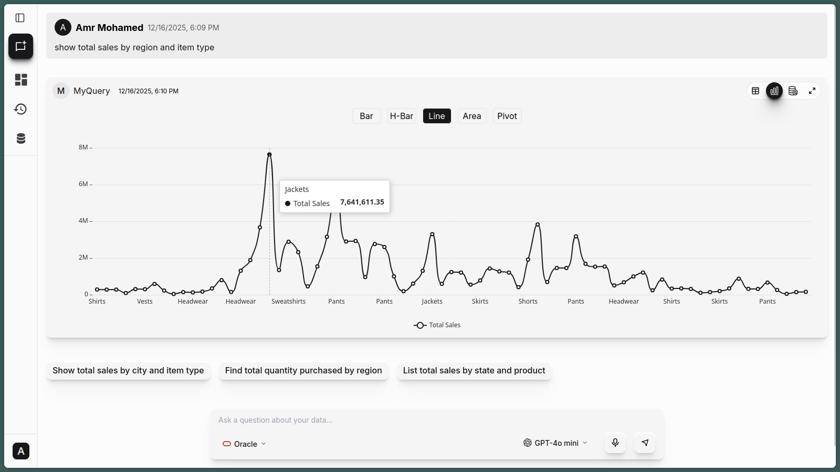Collapse the left sidebar panel
Viewport: 840px width, 472px height.
pyautogui.click(x=20, y=17)
